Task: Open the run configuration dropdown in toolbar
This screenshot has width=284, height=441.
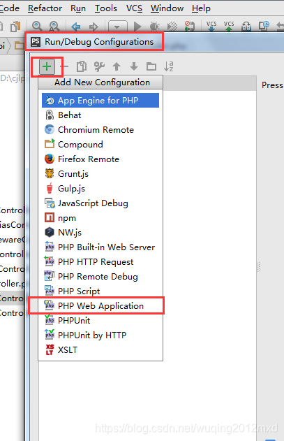Action: (117, 27)
